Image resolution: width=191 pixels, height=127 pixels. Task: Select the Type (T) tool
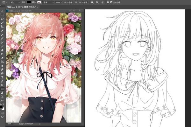[2, 77]
